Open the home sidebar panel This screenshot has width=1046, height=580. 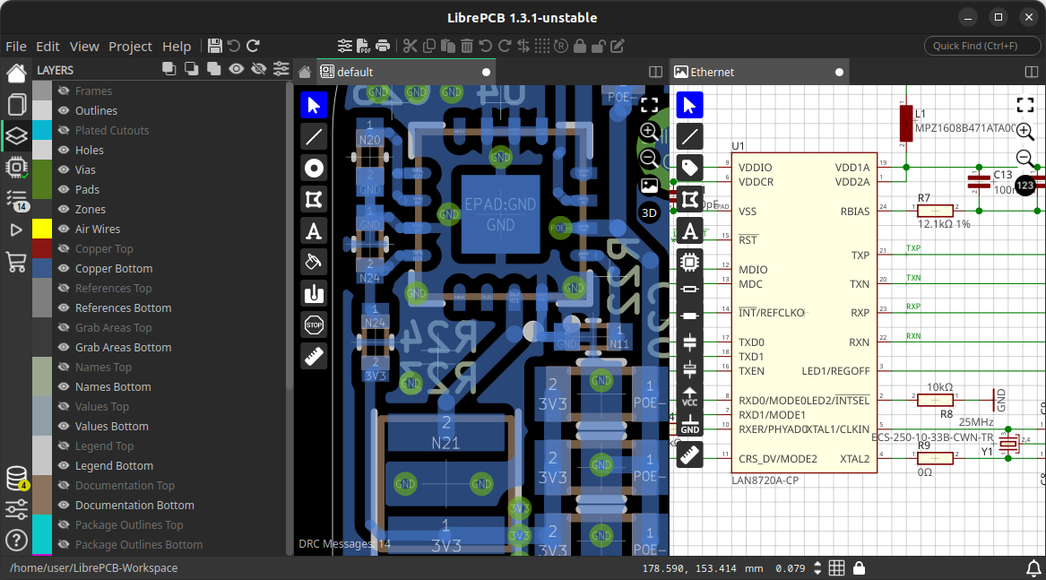click(x=16, y=73)
